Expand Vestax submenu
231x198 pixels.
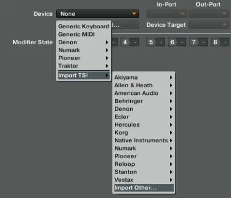144,180
